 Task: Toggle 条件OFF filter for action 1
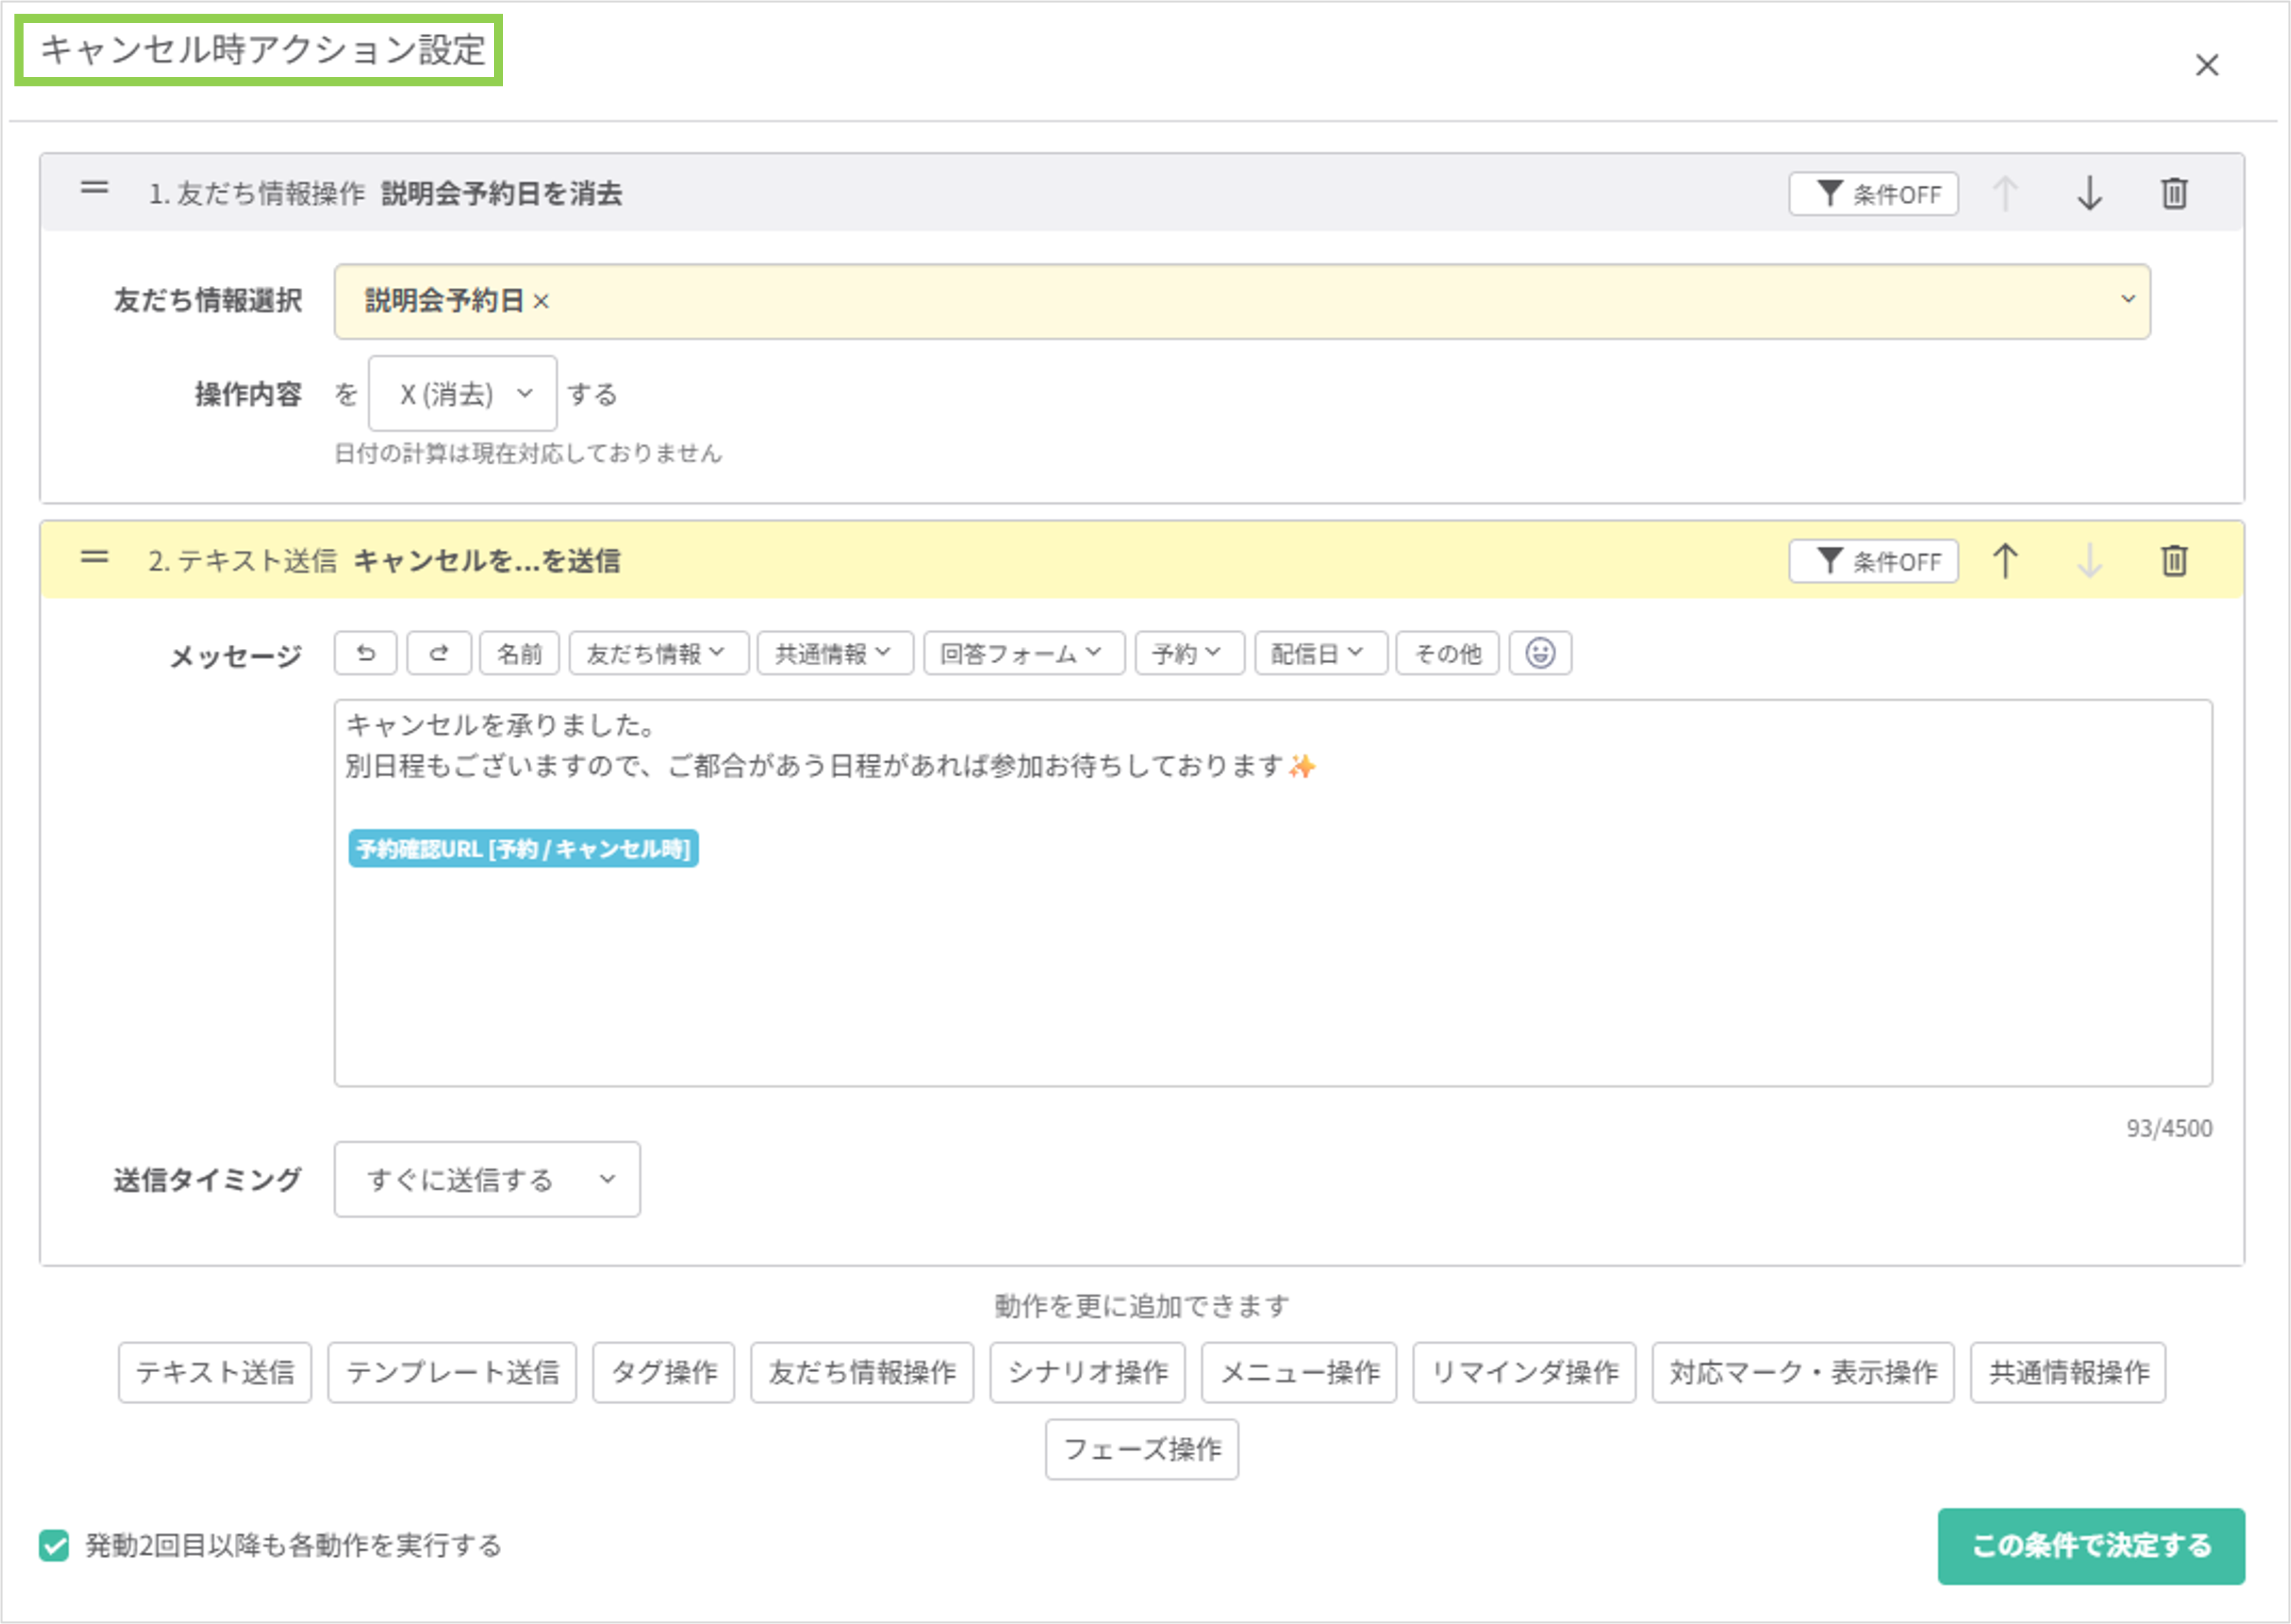coord(1873,193)
